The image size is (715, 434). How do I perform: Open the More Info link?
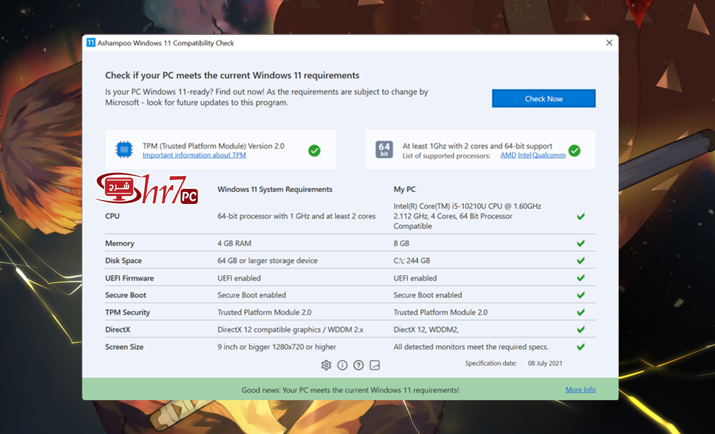pos(580,390)
